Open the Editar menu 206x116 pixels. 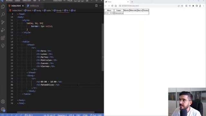pyautogui.click(x=17, y=1)
